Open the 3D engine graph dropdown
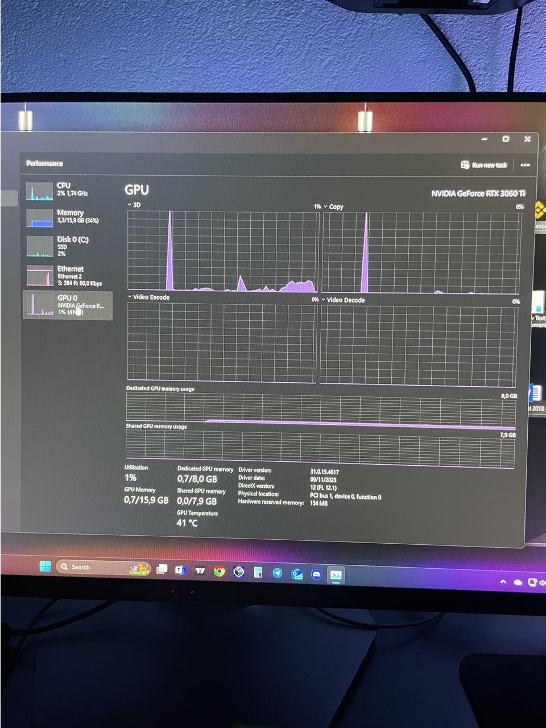This screenshot has width=546, height=728. pyautogui.click(x=134, y=205)
